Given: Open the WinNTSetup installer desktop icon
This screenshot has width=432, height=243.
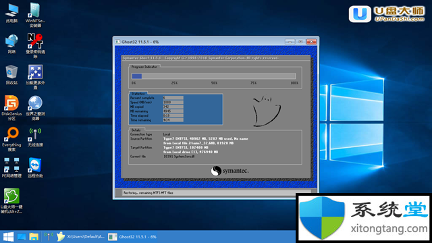Looking at the screenshot, I should (x=35, y=15).
